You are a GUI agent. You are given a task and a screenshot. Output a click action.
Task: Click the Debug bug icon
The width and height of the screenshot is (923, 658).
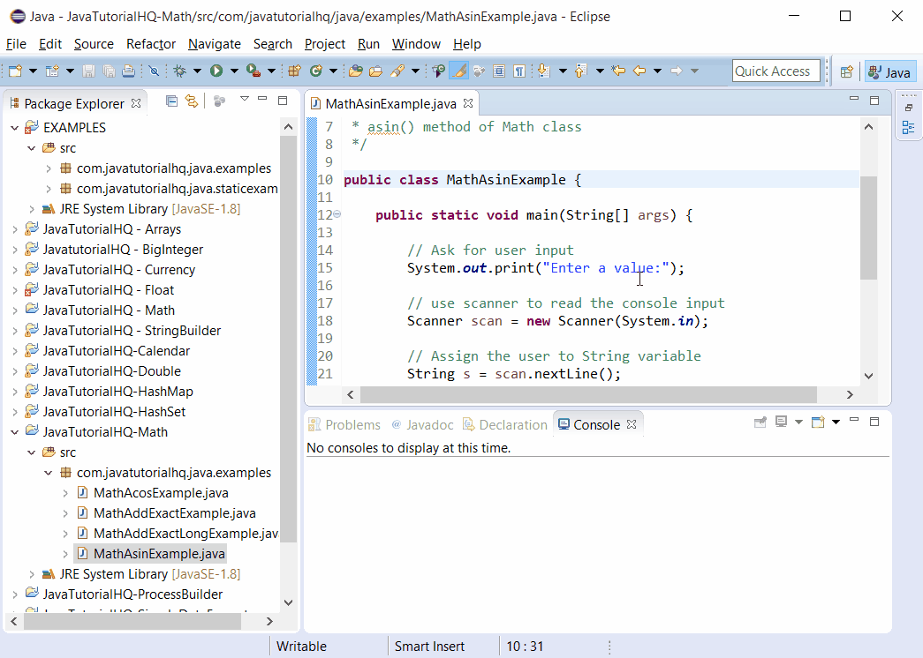(180, 71)
